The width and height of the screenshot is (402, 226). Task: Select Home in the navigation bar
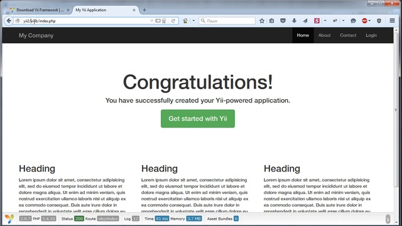click(303, 35)
